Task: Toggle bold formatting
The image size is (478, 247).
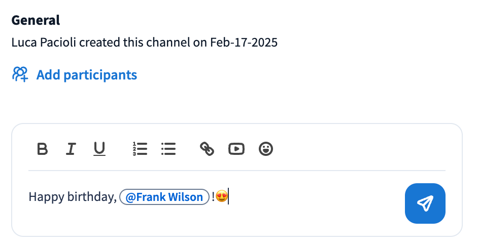Action: (x=43, y=149)
